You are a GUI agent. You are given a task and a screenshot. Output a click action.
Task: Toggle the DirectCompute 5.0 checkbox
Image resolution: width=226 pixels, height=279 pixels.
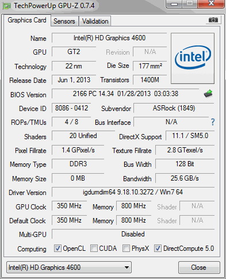pos(158,249)
